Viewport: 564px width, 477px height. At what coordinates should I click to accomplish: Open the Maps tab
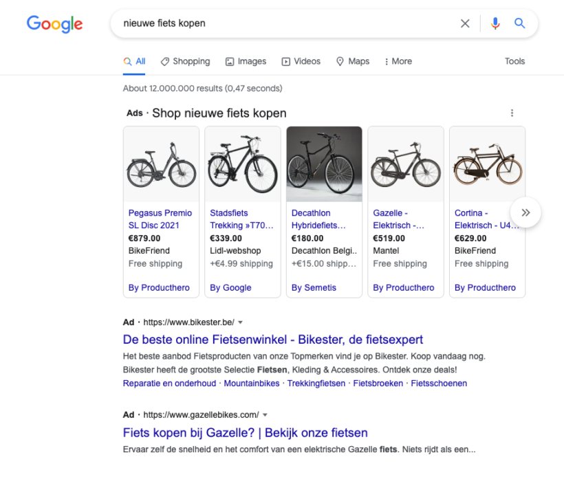point(353,61)
